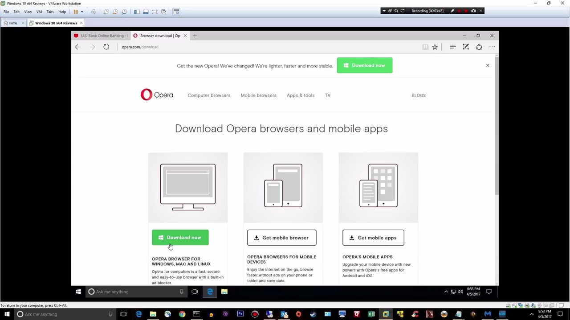570x320 pixels.
Task: Click Get mobile browser button
Action: [x=281, y=238]
